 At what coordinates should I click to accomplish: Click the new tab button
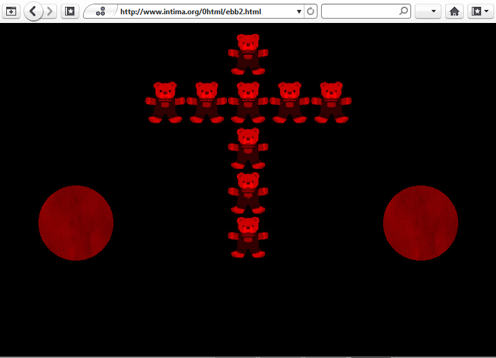[x=11, y=11]
